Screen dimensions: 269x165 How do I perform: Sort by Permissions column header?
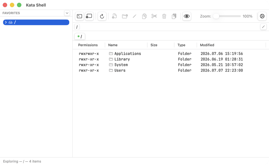88,45
